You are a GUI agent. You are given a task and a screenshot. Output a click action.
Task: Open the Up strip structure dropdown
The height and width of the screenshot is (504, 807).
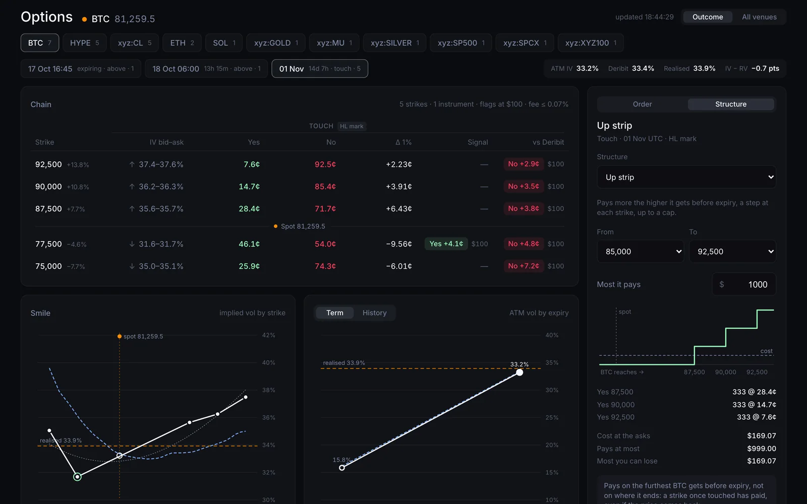[x=686, y=177]
